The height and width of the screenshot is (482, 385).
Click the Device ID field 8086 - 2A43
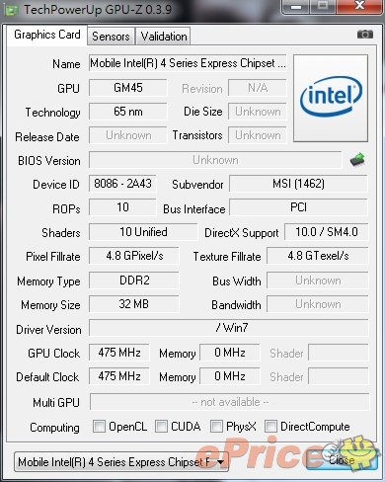coord(122,184)
